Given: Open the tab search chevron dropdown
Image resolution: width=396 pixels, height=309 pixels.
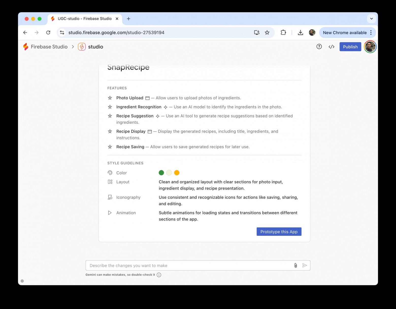Looking at the screenshot, I should (x=371, y=19).
